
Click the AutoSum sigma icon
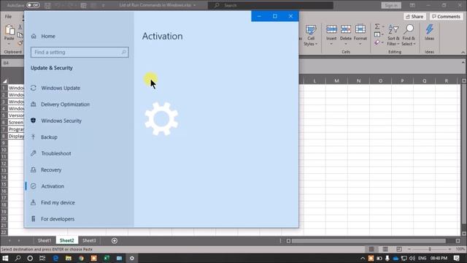point(377,26)
